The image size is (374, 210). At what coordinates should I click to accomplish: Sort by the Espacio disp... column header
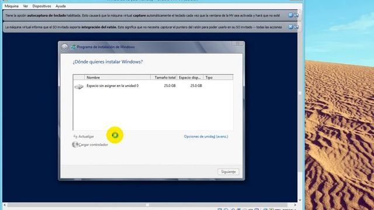point(190,78)
